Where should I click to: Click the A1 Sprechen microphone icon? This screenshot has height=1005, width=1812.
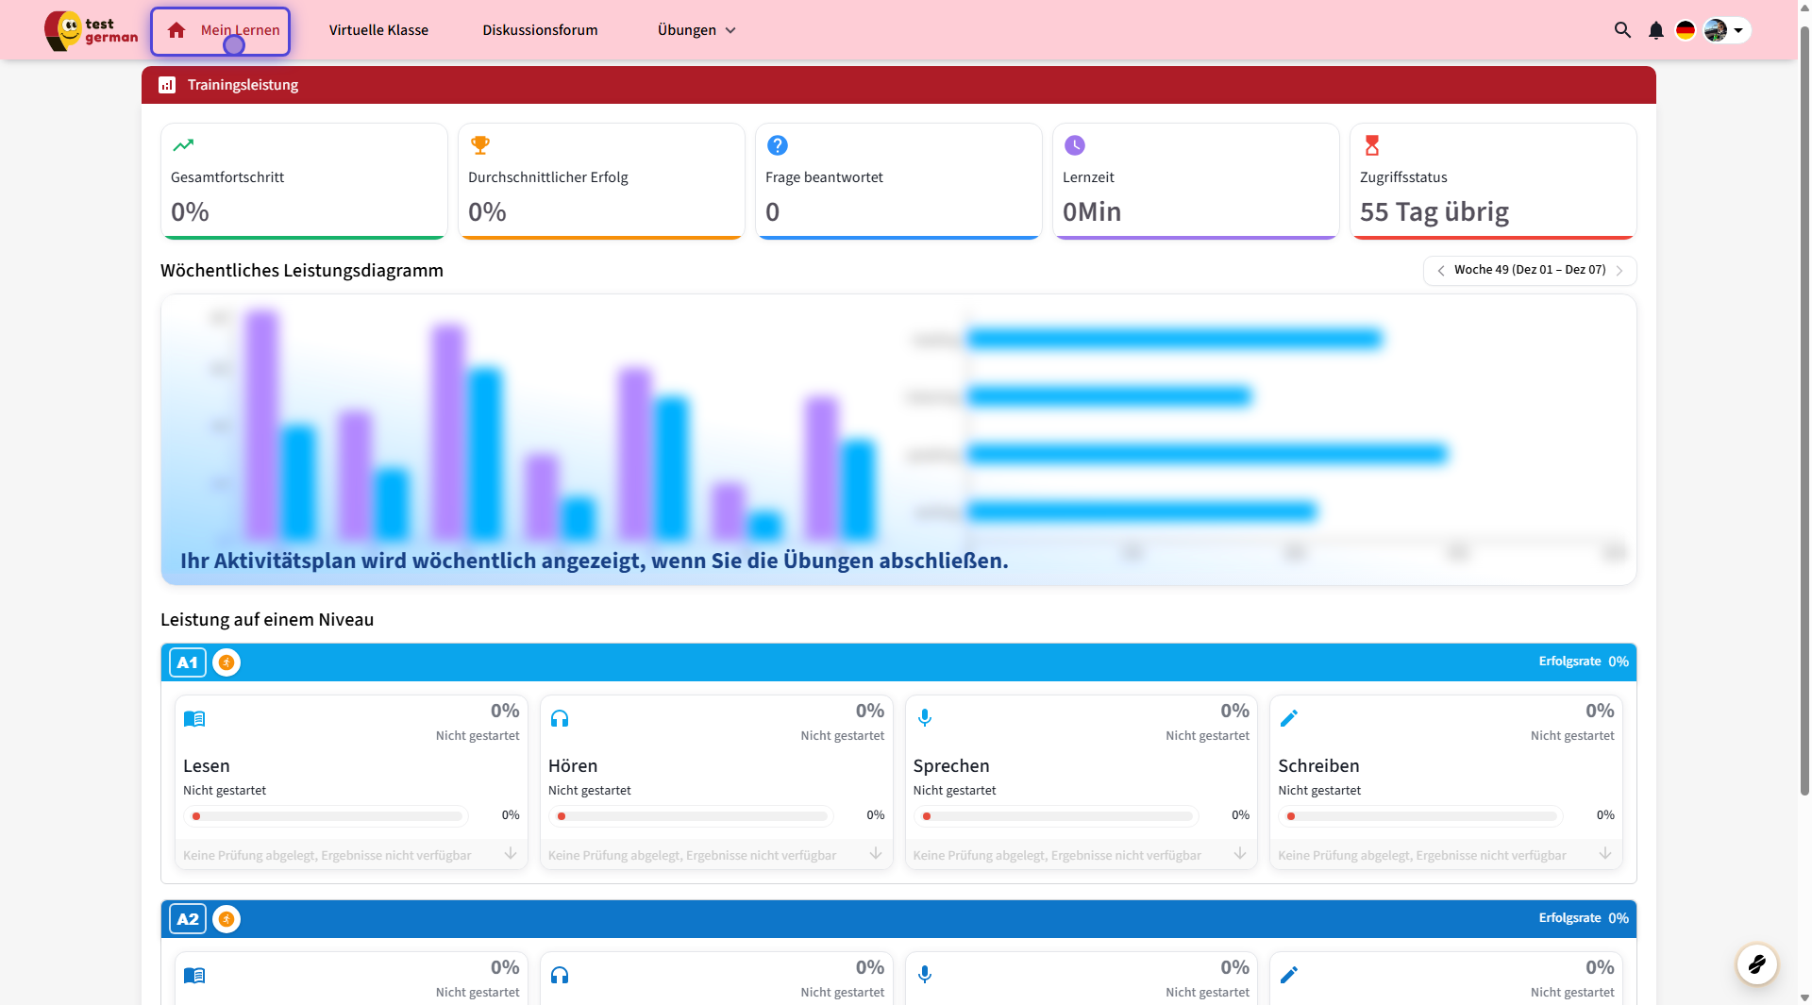coord(925,718)
